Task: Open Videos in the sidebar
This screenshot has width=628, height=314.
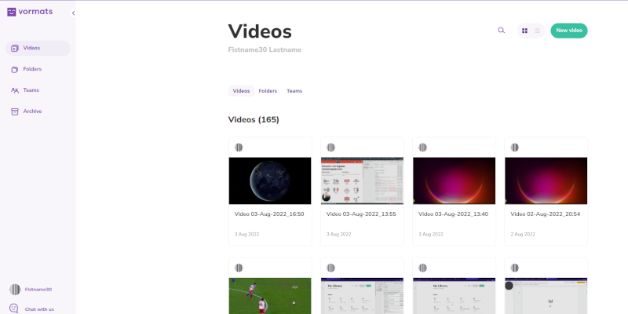Action: click(37, 48)
